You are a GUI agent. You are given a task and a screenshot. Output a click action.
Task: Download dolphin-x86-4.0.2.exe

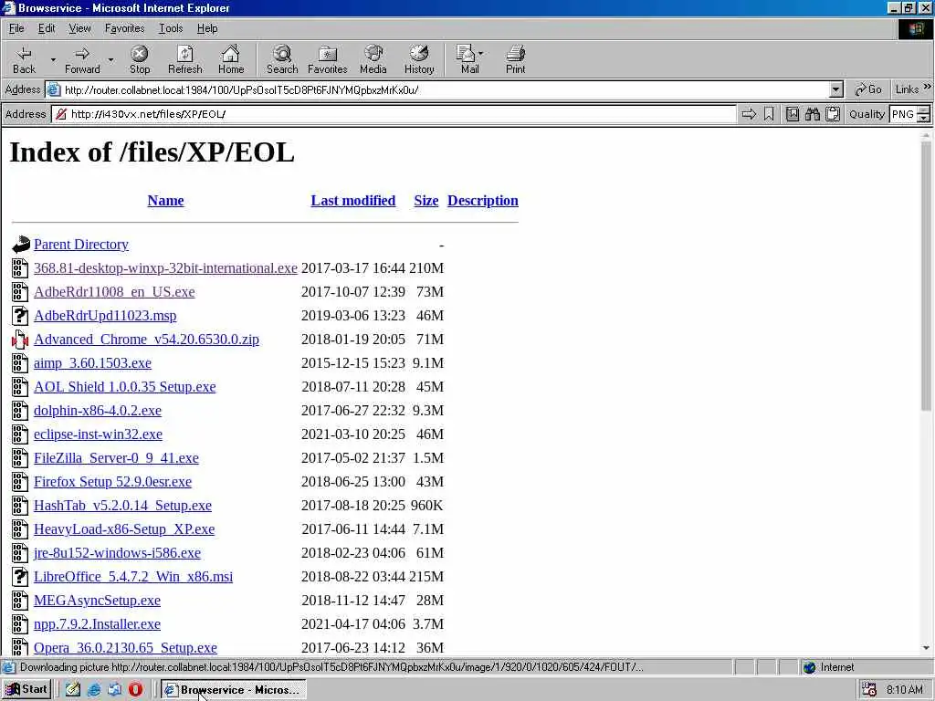pyautogui.click(x=97, y=411)
